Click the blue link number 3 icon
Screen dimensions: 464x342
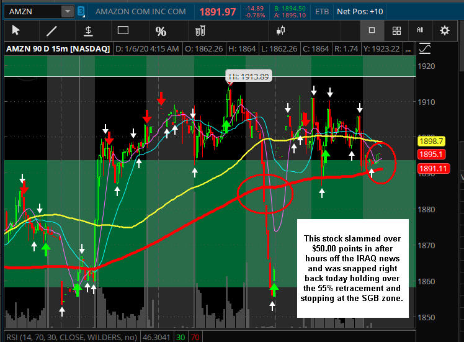(x=81, y=12)
